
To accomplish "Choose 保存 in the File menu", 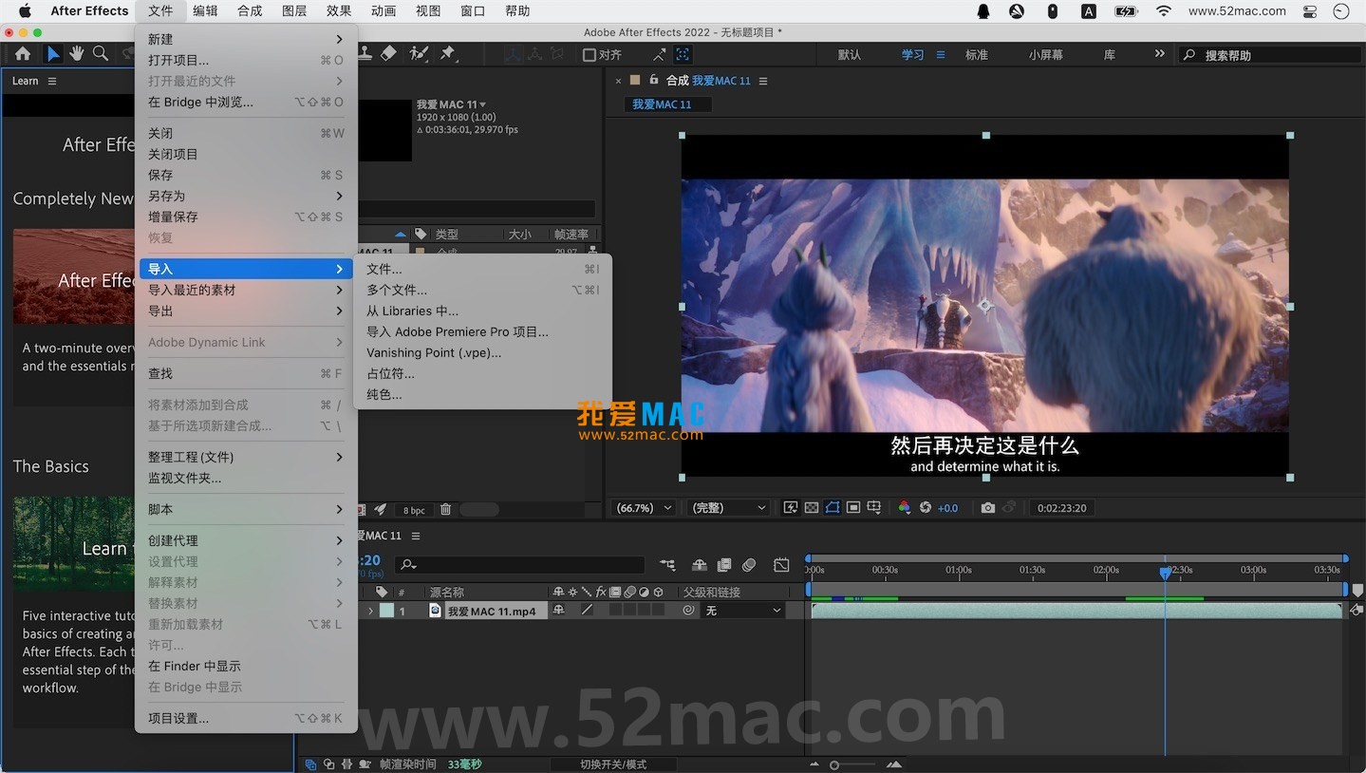I will click(x=246, y=175).
